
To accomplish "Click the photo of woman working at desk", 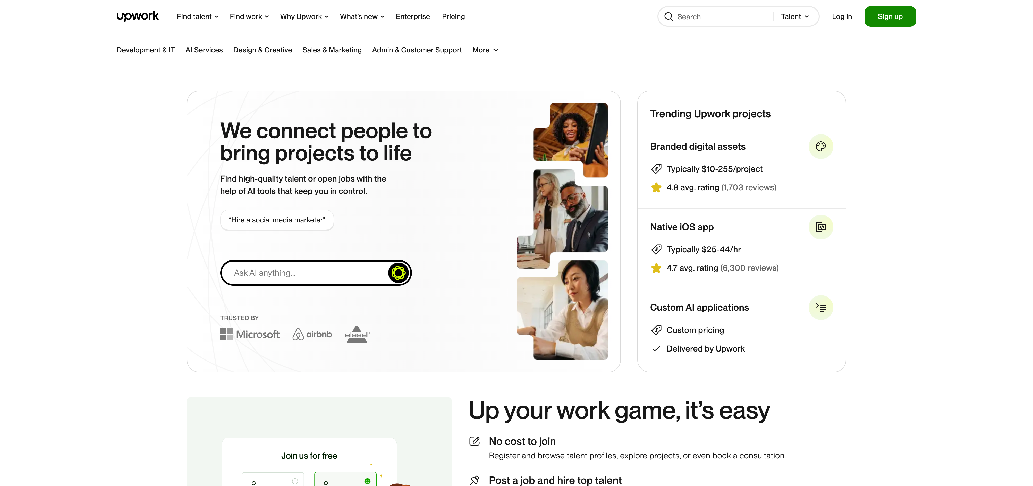I will click(562, 310).
